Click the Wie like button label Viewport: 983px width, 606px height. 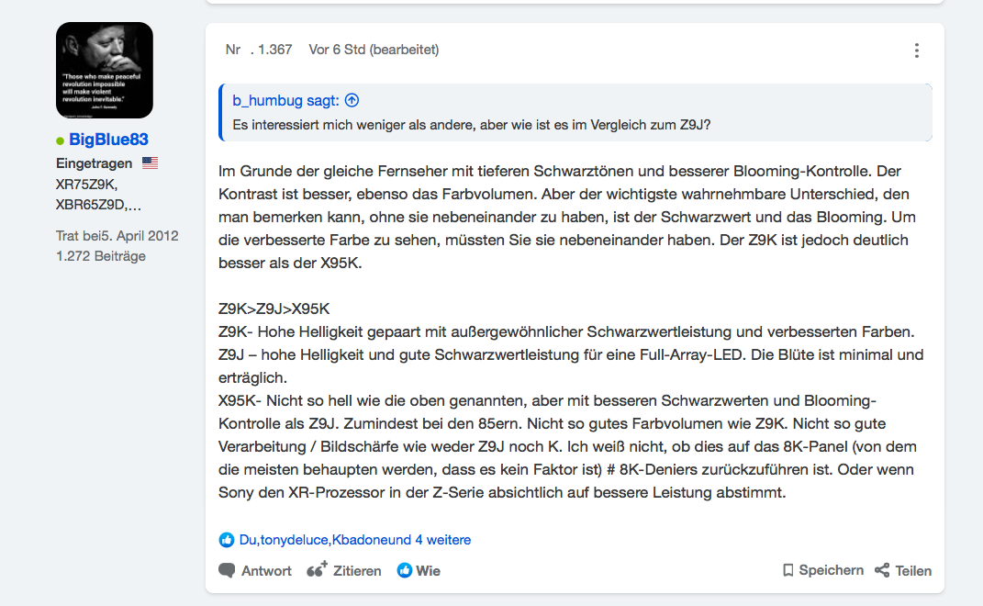click(x=429, y=571)
